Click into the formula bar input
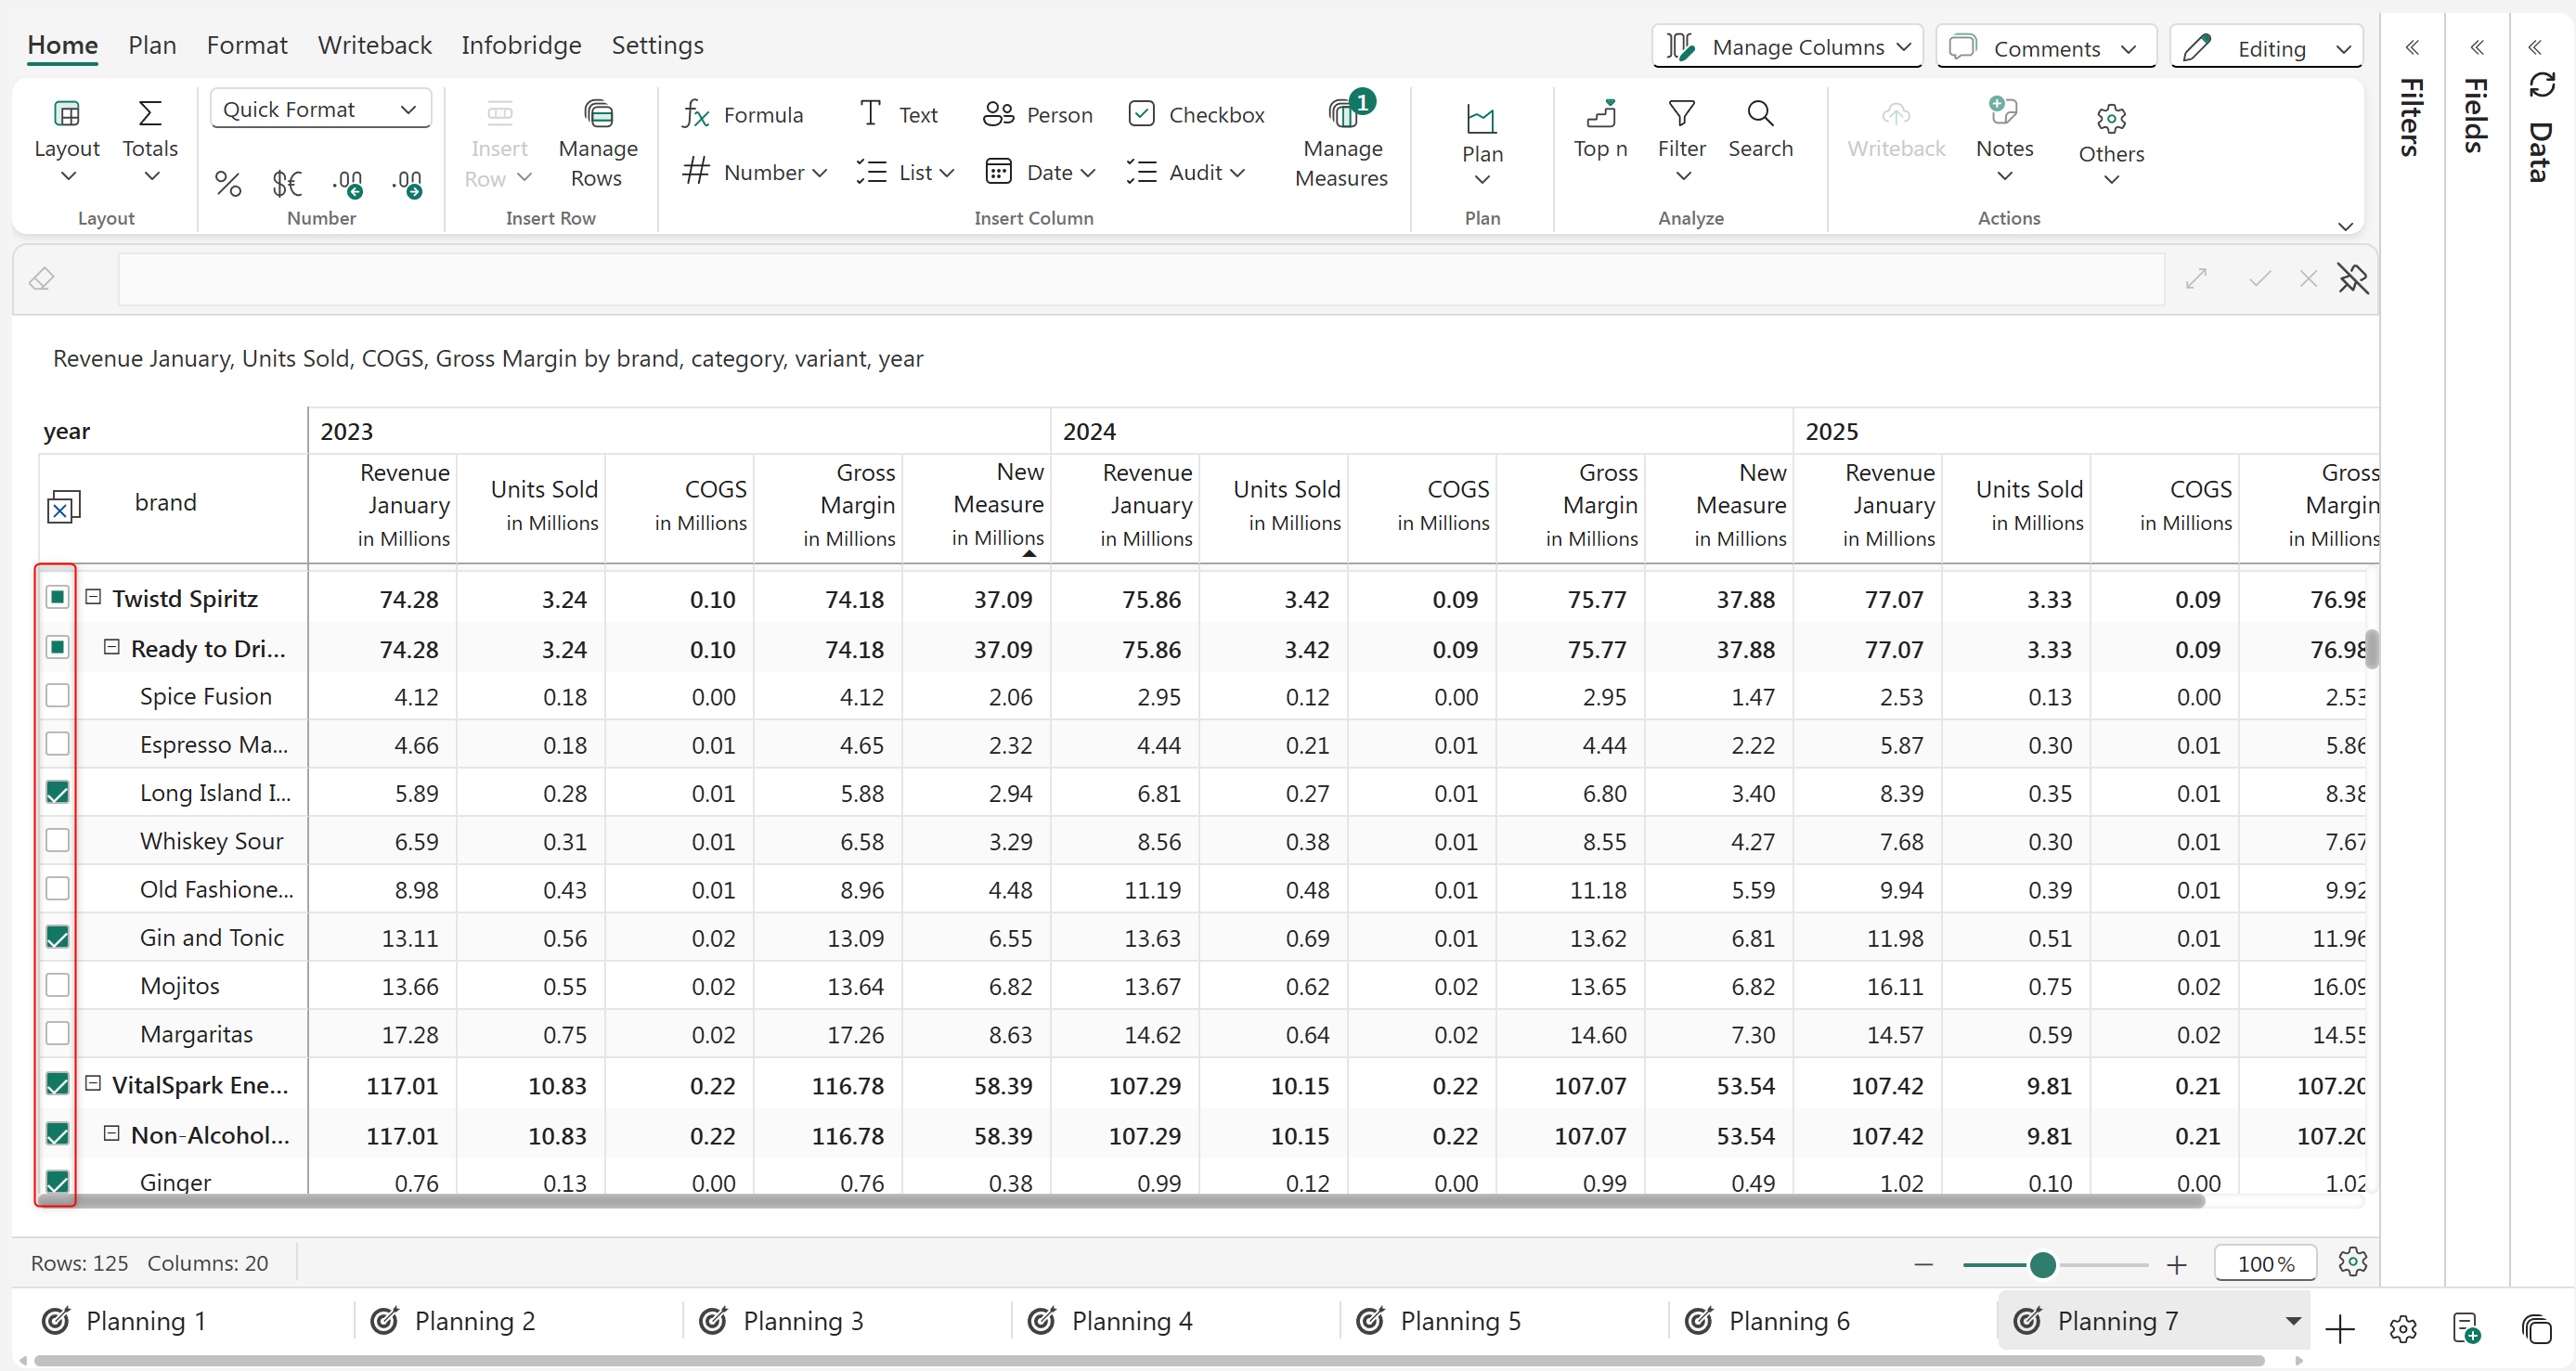Screen dimensions: 2576x1371 coord(1140,279)
